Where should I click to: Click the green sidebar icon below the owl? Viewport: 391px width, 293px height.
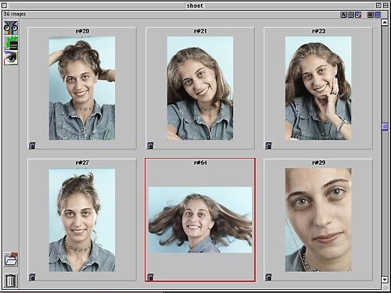point(11,43)
